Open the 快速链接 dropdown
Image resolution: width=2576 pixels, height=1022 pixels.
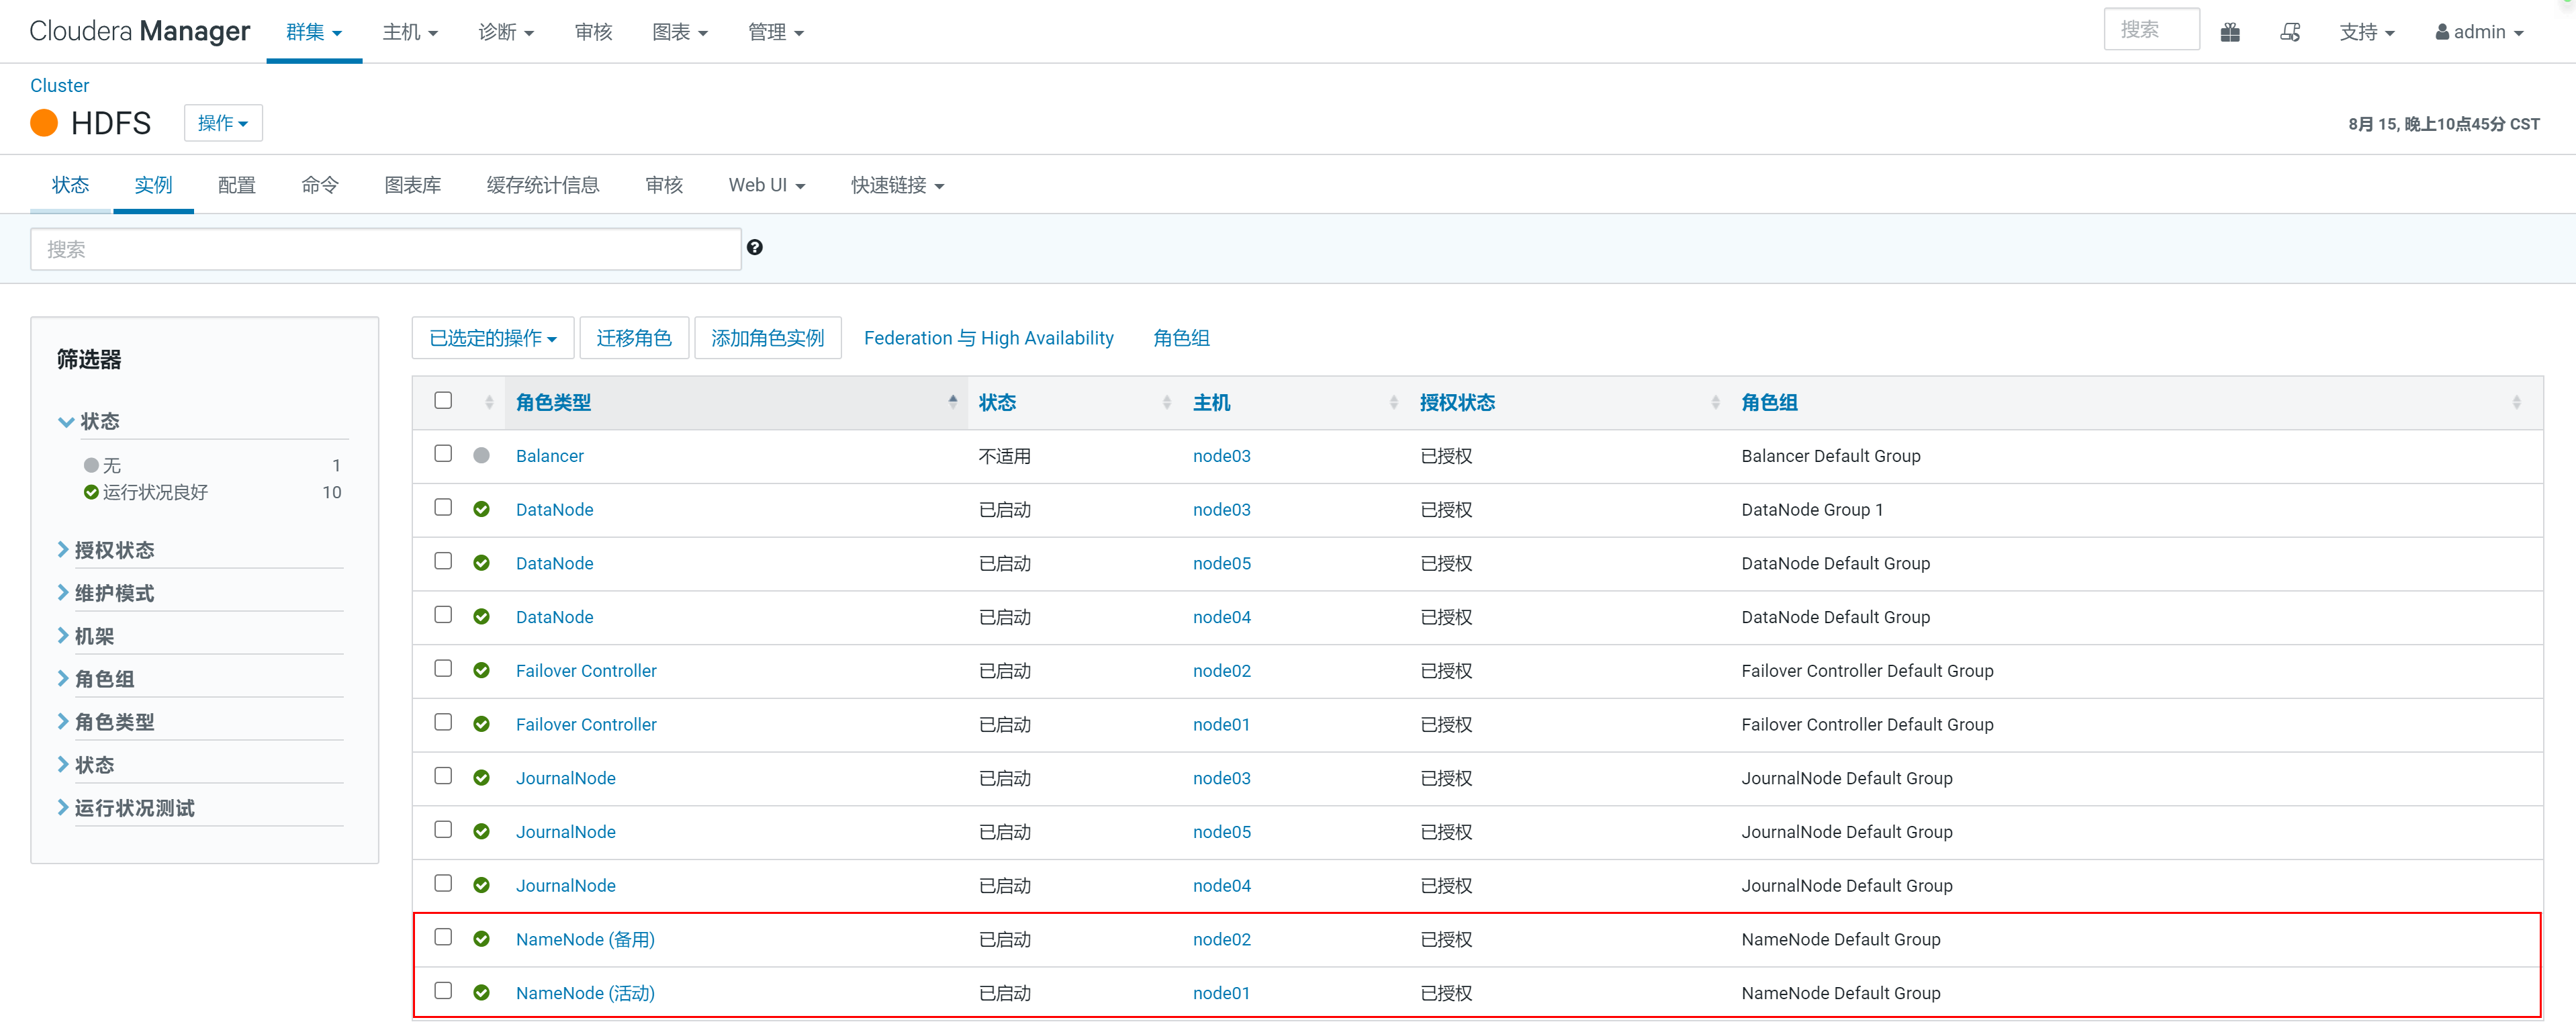coord(897,185)
